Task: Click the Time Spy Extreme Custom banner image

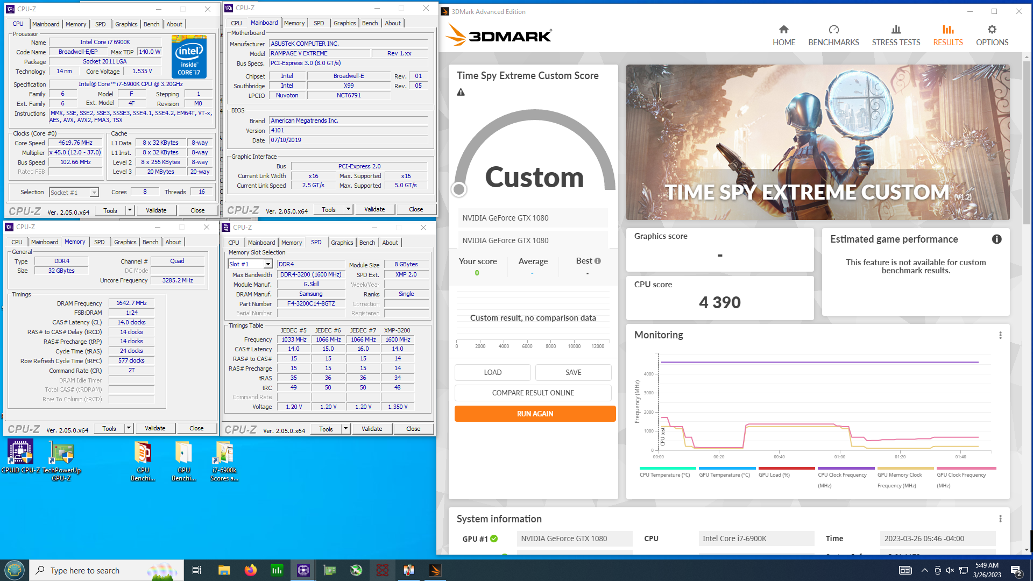Action: click(x=817, y=142)
